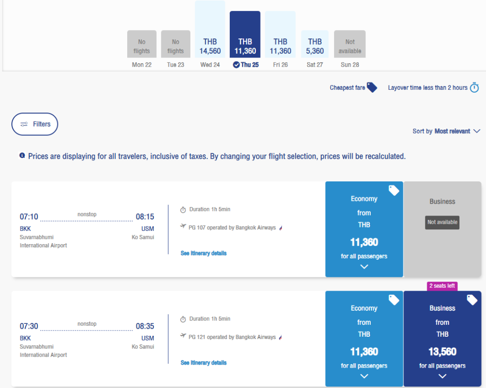Expand Business chevron for 07:30 flight
Screen dimensions: 486x388
click(x=442, y=376)
